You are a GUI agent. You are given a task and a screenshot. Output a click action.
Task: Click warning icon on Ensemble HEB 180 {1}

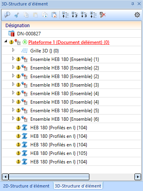coord(18,59)
